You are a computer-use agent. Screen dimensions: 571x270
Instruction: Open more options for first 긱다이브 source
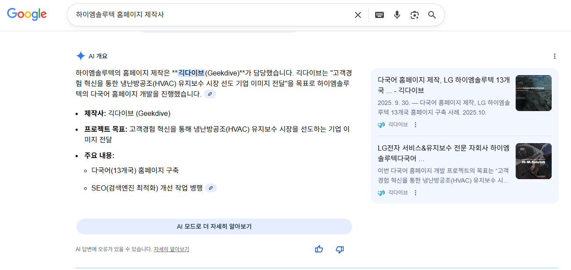coord(416,125)
